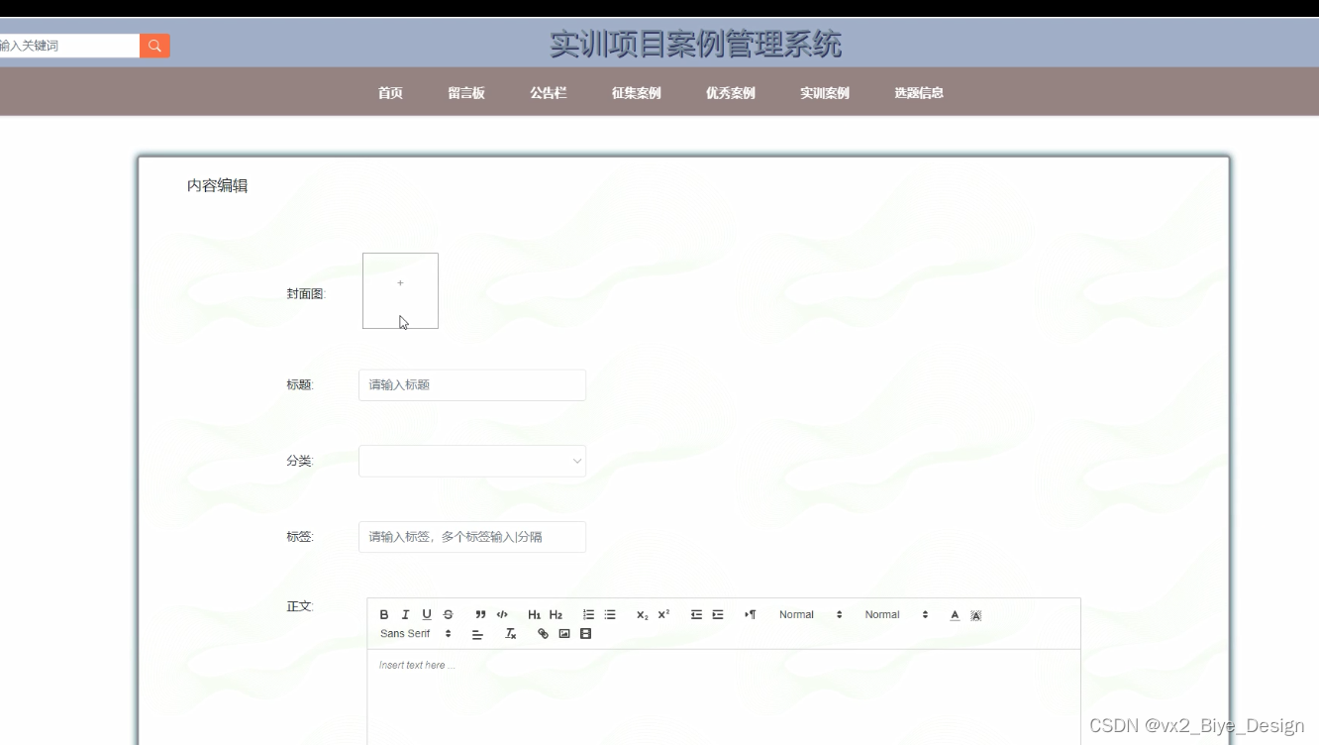Insert a code block with the code icon
The height and width of the screenshot is (745, 1319).
point(502,615)
